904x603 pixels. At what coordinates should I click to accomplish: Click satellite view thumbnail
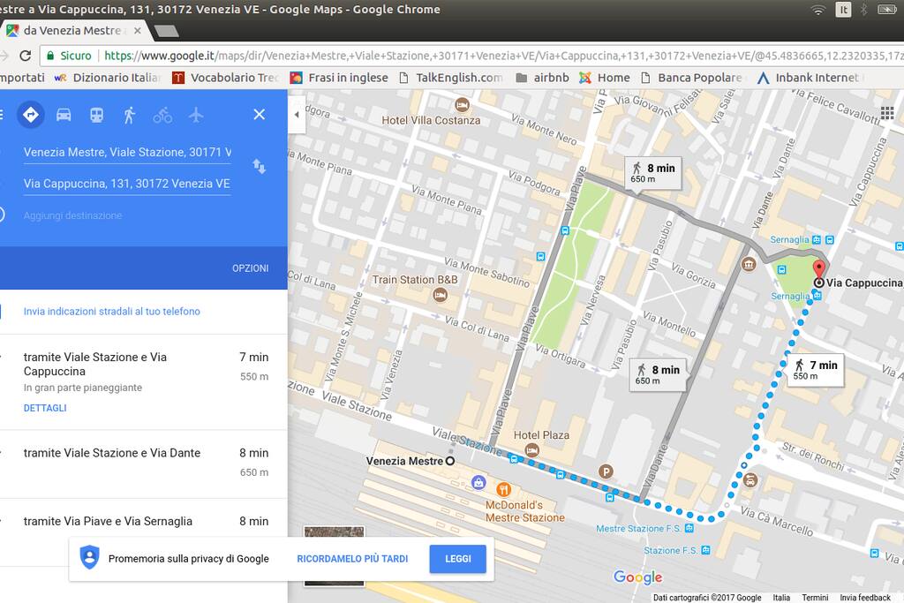(334, 532)
